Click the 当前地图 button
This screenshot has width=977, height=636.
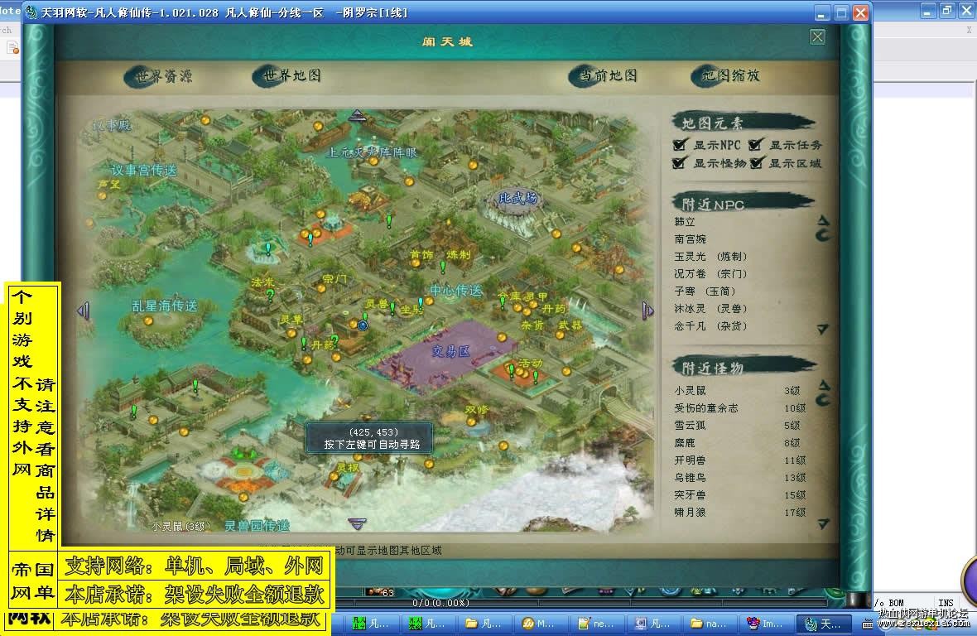(x=604, y=76)
